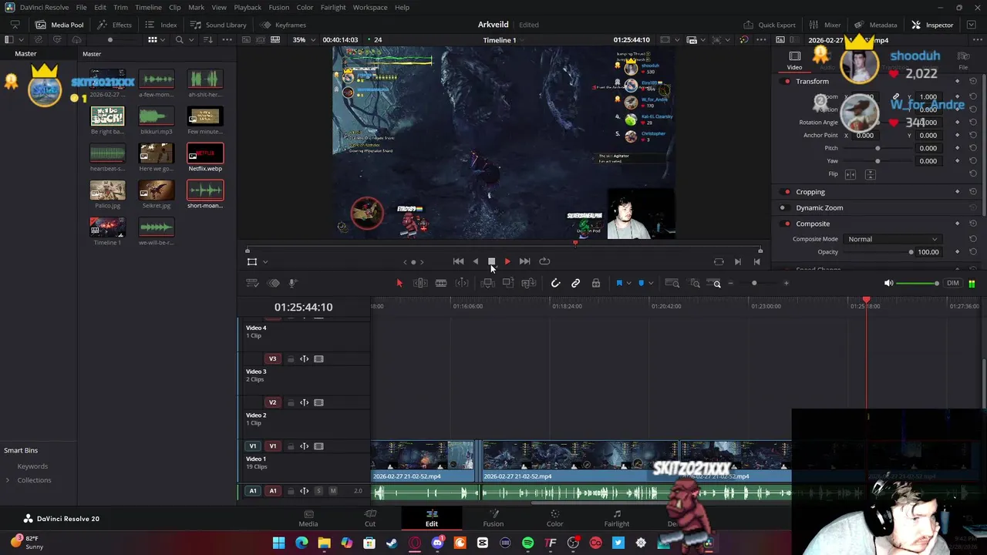Lock the Video 3 track
The height and width of the screenshot is (555, 987).
(291, 358)
